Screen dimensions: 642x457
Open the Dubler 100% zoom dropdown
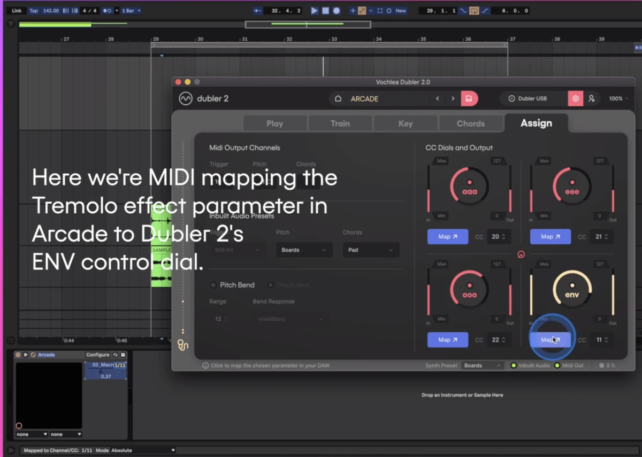pos(618,99)
